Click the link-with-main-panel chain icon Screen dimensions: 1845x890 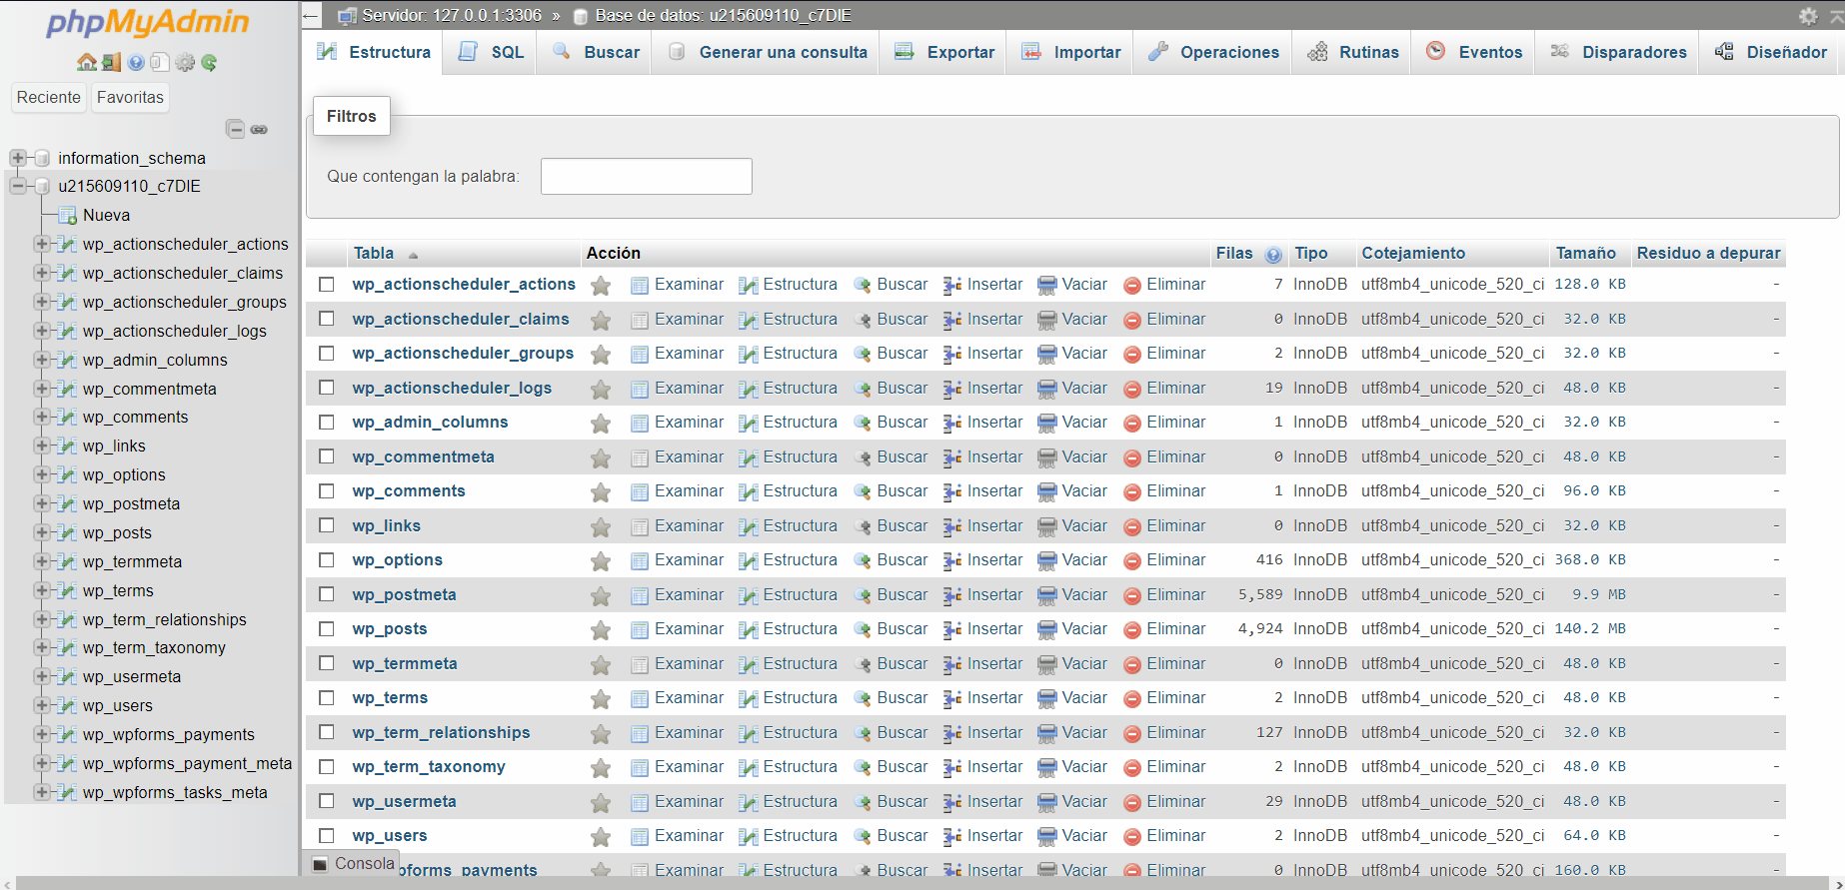coord(259,129)
